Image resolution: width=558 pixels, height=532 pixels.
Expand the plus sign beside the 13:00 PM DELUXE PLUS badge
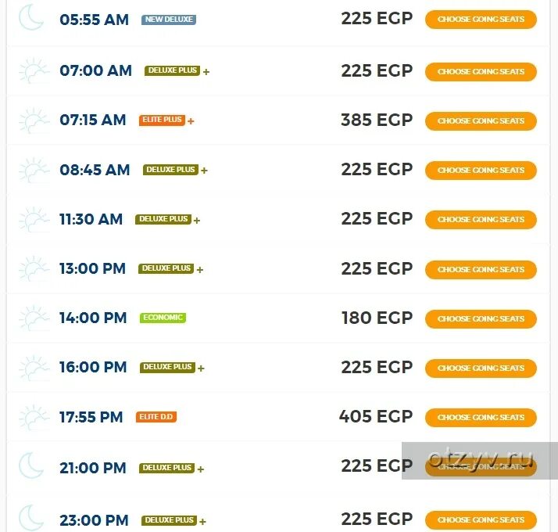[x=200, y=270]
